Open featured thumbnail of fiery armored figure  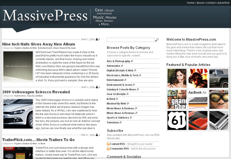pyautogui.click(x=198, y=78)
